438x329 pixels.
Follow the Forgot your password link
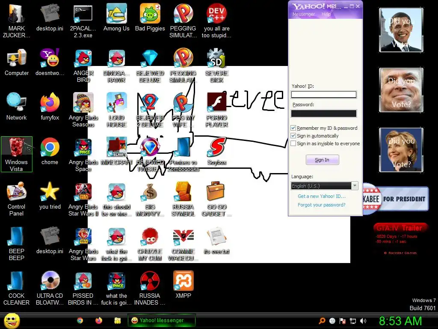point(322,205)
